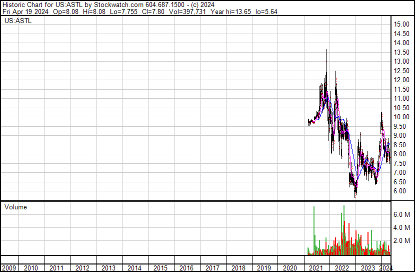Select the 2020 year marker

coord(290,268)
